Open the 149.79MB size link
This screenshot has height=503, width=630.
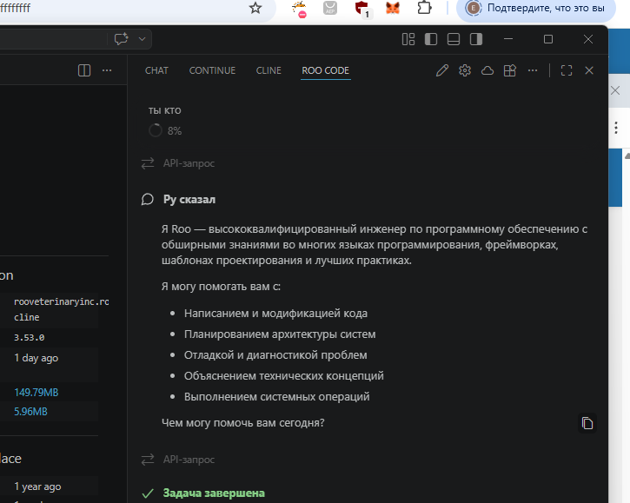(x=36, y=392)
